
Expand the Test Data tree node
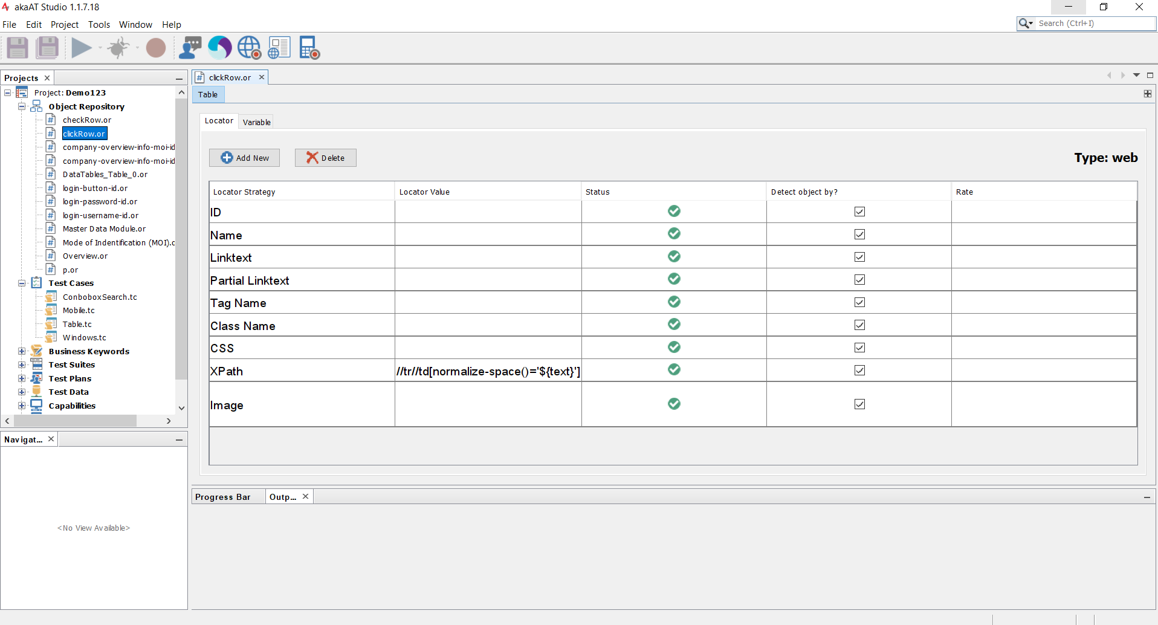[x=22, y=392]
